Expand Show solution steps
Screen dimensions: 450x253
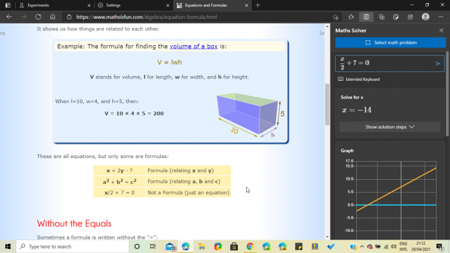(x=390, y=126)
